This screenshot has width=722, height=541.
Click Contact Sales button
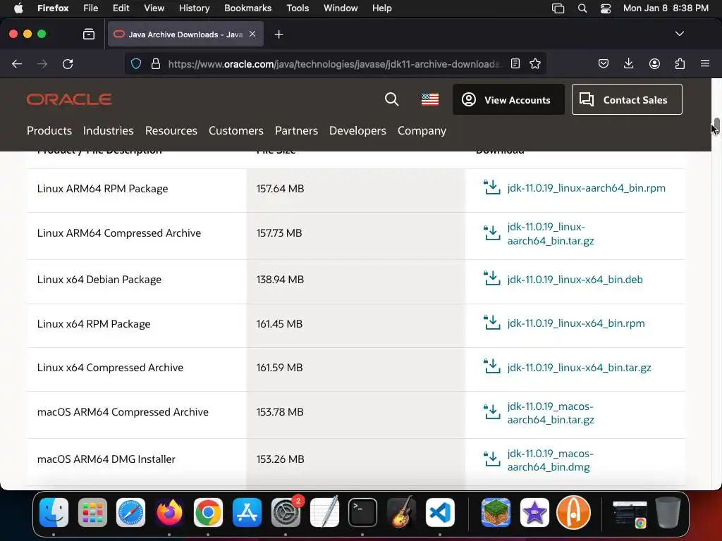[627, 99]
